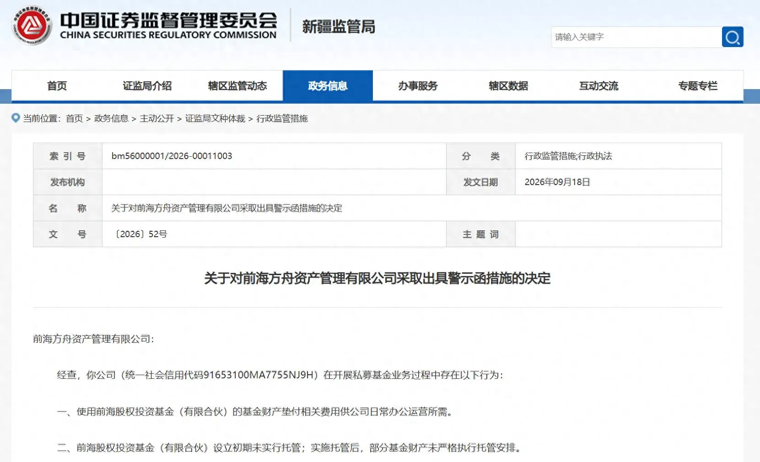This screenshot has height=462, width=760.
Task: Click the 政务信息 breadcrumb link
Action: point(111,118)
